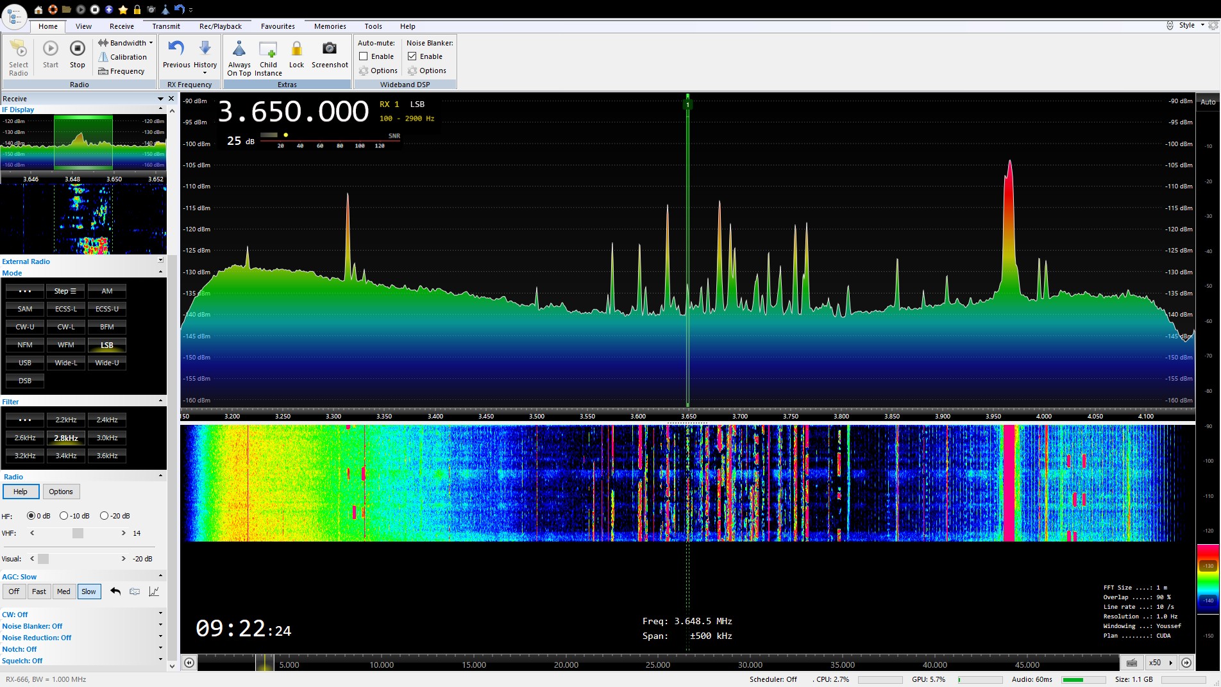Viewport: 1221px width, 687px height.
Task: Select the -10 dB HF attenuation
Action: (64, 516)
